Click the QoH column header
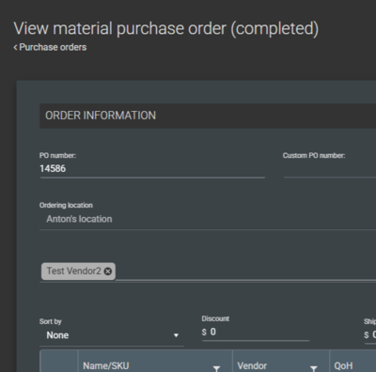The image size is (376, 372). click(x=343, y=365)
